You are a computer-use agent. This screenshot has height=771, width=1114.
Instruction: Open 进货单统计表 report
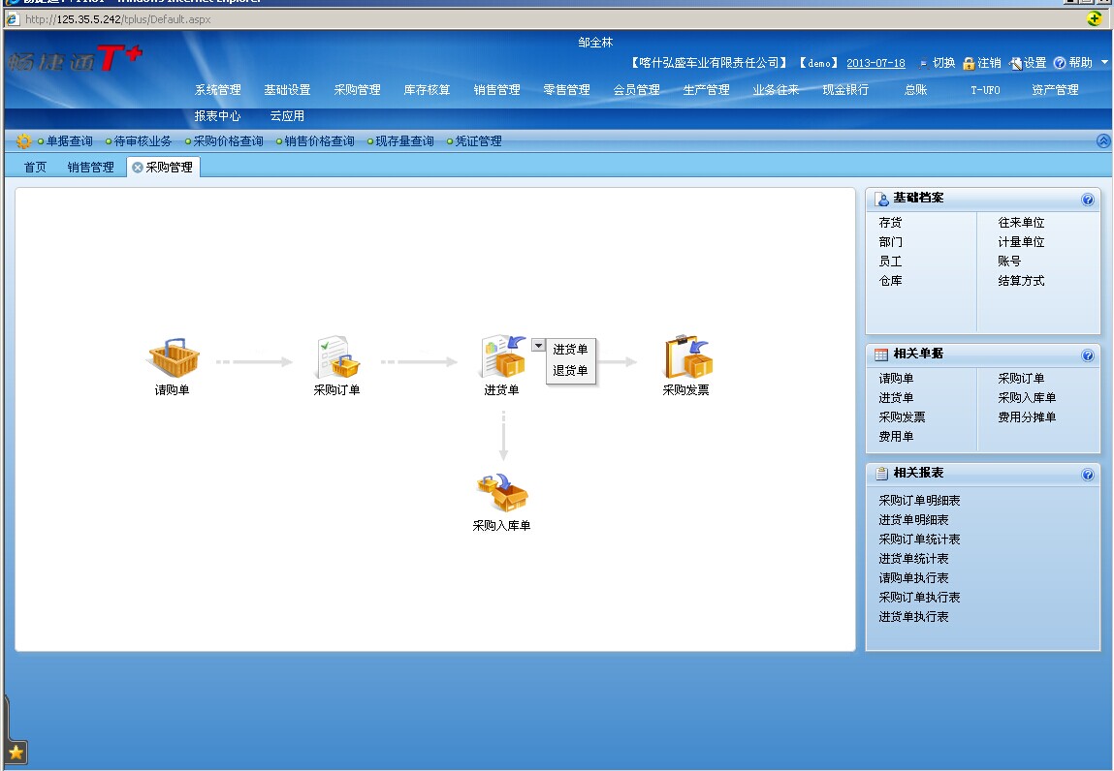tap(913, 559)
